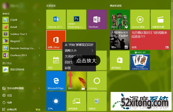Open the Weather sun tile

click(56, 101)
